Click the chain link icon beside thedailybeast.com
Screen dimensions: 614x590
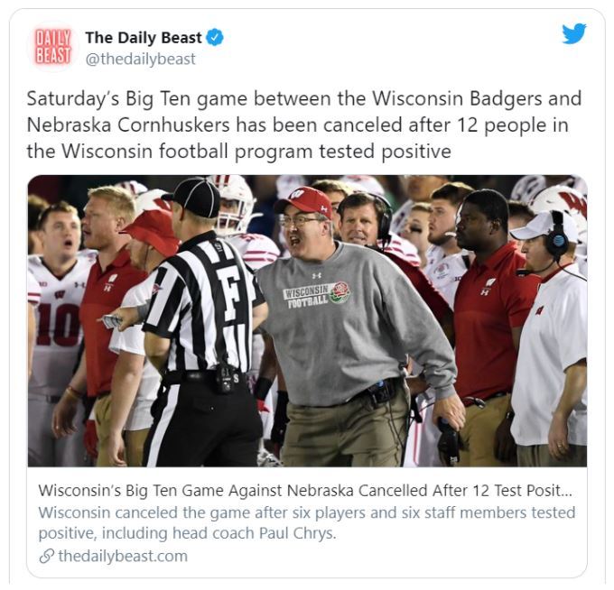tap(46, 556)
